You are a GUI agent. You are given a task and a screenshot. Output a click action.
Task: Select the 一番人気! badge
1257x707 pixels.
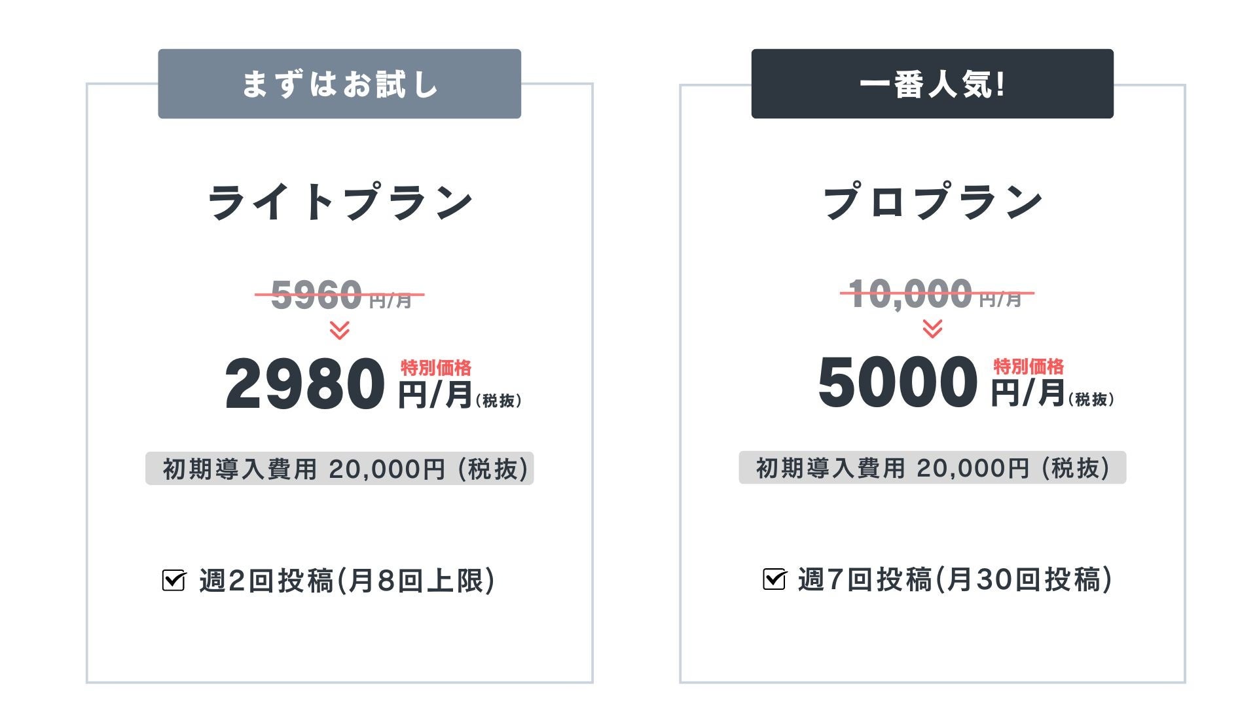click(x=932, y=84)
